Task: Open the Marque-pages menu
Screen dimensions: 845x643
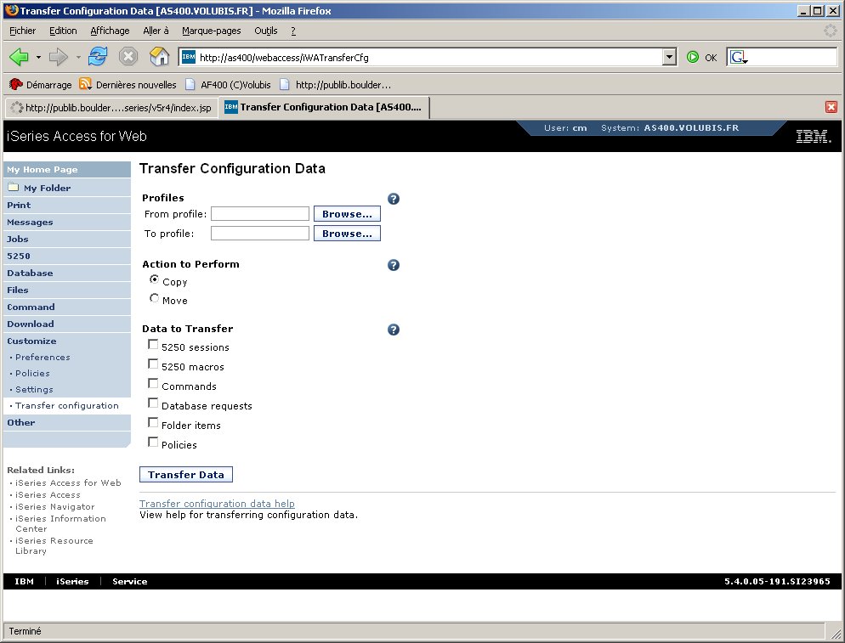Action: pos(211,31)
